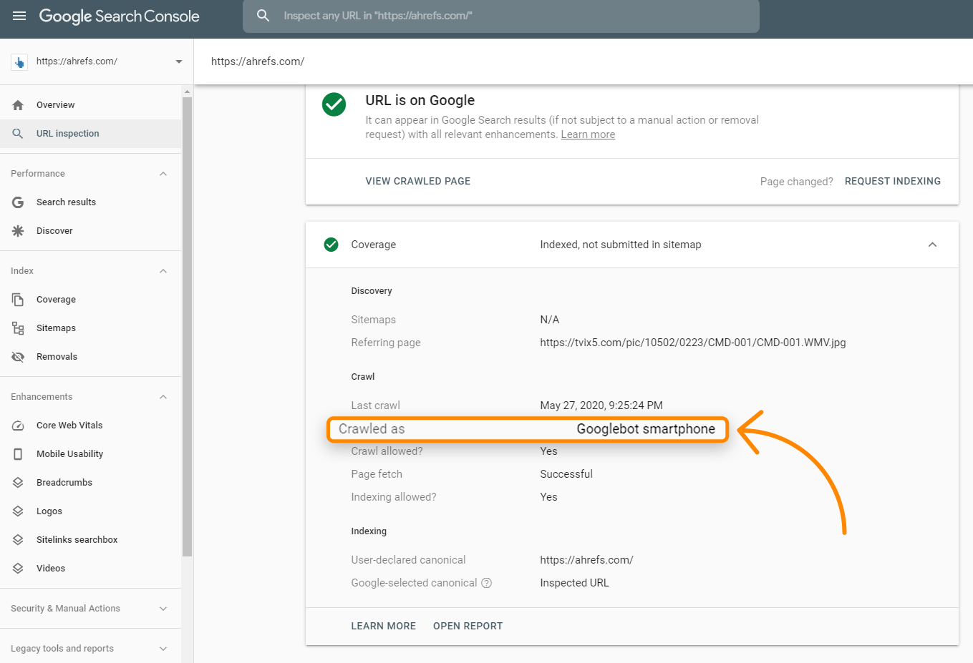Collapse the Coverage card with its arrow
This screenshot has height=663, width=973.
pyautogui.click(x=932, y=244)
